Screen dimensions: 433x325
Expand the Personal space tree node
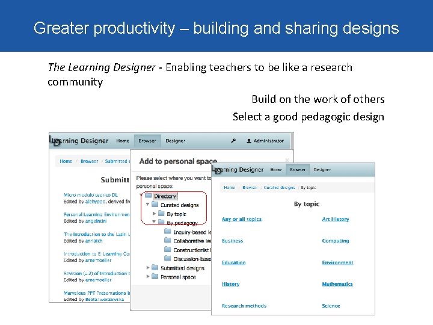point(148,276)
